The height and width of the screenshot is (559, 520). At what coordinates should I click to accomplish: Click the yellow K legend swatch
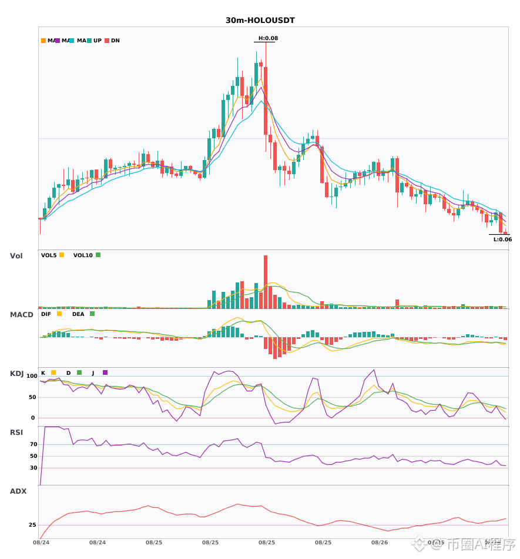click(53, 372)
